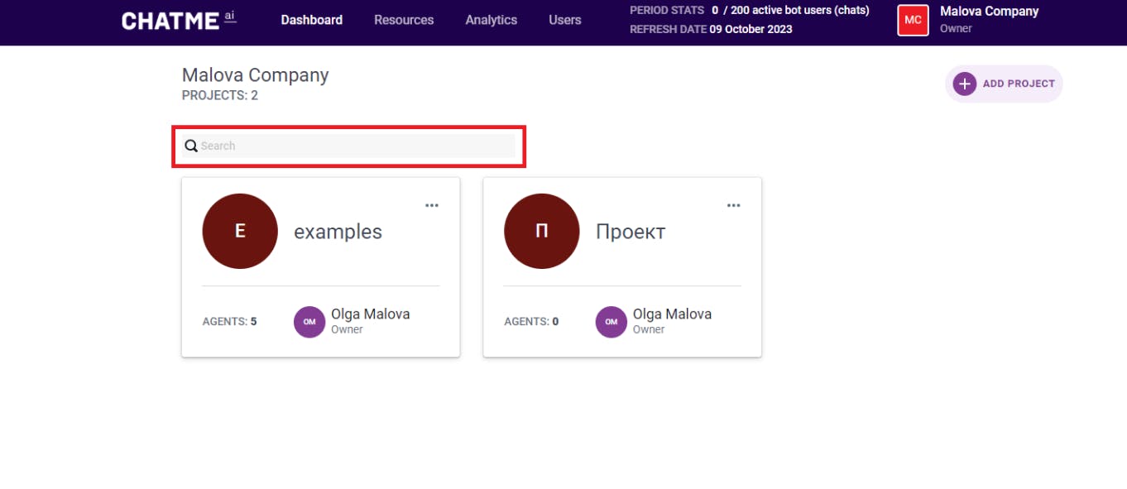Click the search magnifier icon

coord(191,146)
